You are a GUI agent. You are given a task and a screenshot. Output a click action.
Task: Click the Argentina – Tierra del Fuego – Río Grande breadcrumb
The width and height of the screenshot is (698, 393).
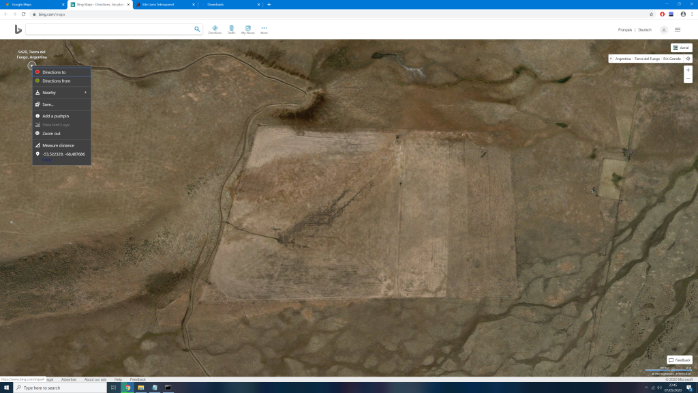(648, 59)
